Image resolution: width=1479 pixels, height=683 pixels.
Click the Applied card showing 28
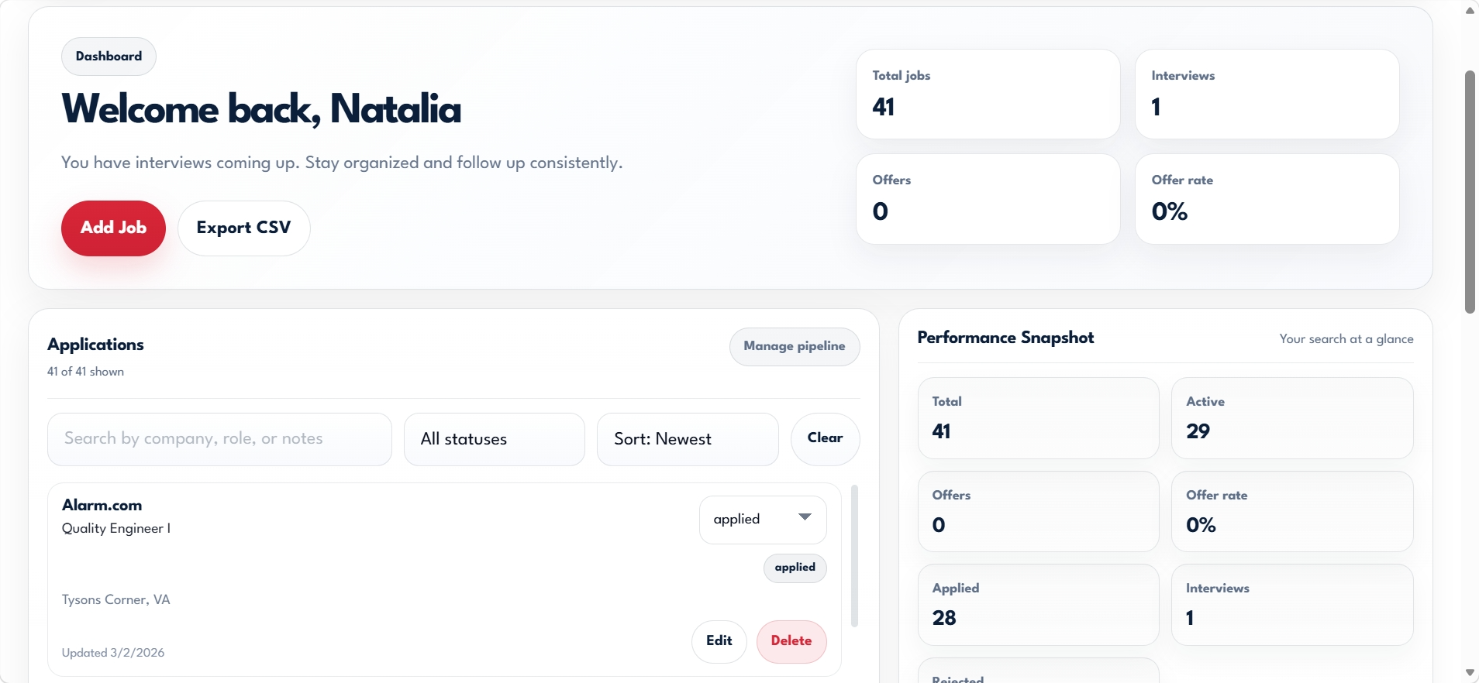click(x=1037, y=604)
